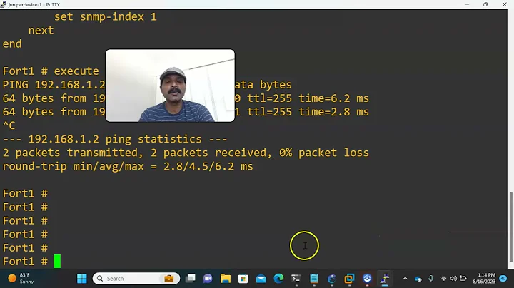Open the OneDrive tray icon
The height and width of the screenshot is (288, 514).
click(418, 279)
